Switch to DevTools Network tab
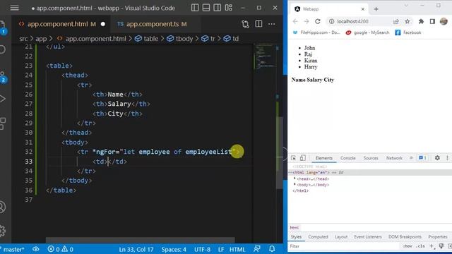The height and width of the screenshot is (254, 452). click(x=394, y=158)
